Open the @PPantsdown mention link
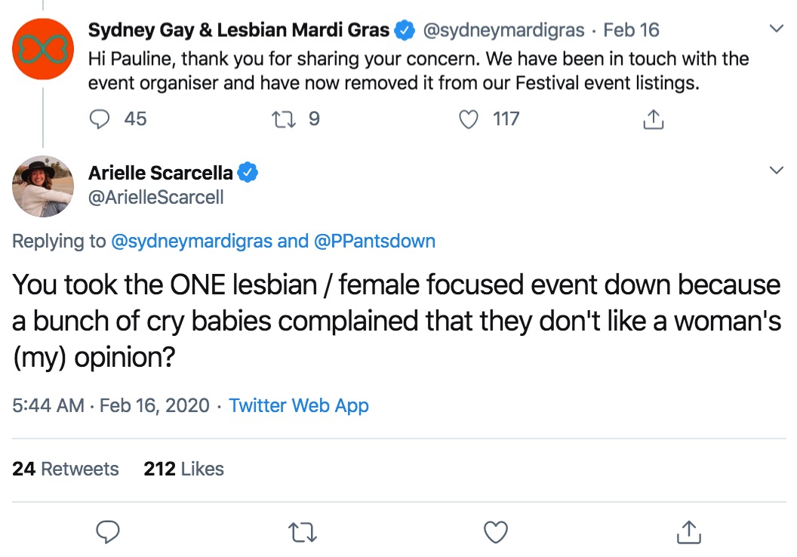This screenshot has width=797, height=557. 374,242
